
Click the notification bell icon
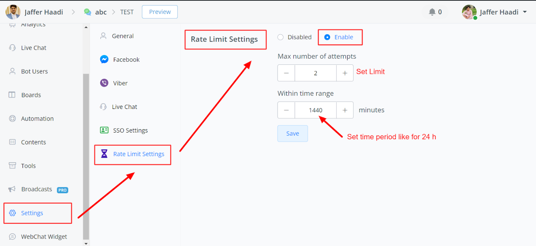click(432, 12)
